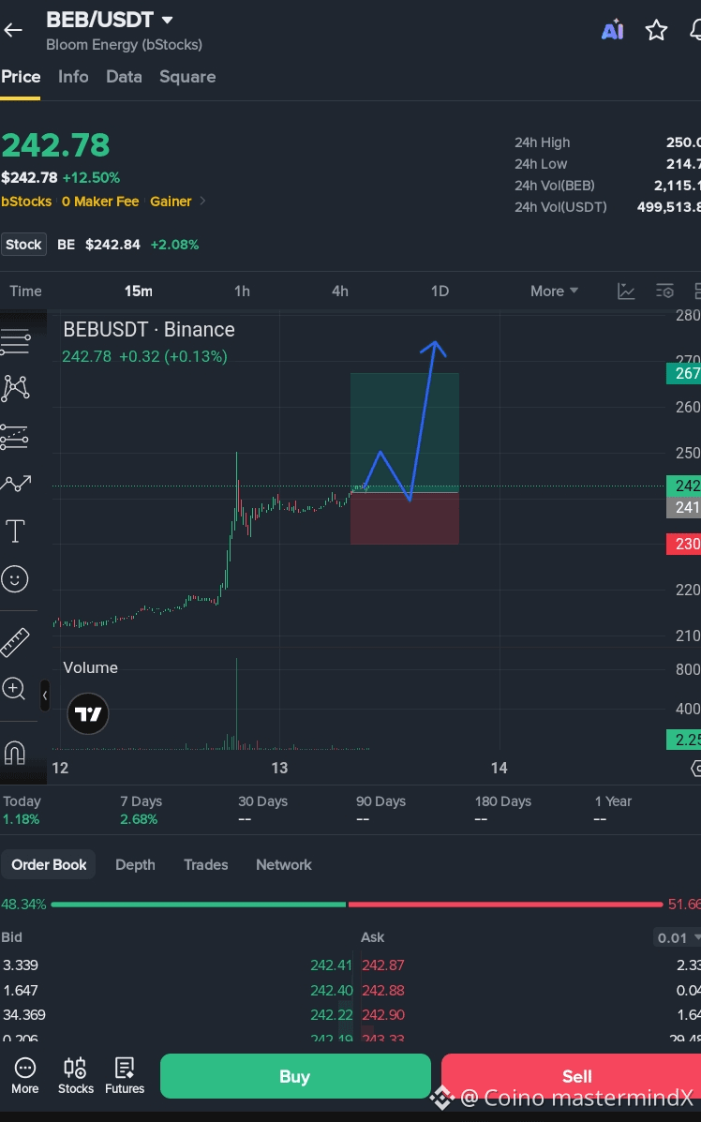Open Stocks from the bottom bar
This screenshot has height=1122, width=701.
75,1075
